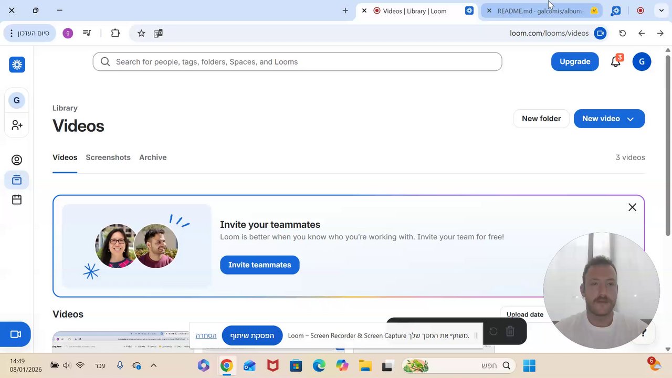The image size is (672, 378).
Task: Click the webcam bubble preview
Action: click(602, 291)
